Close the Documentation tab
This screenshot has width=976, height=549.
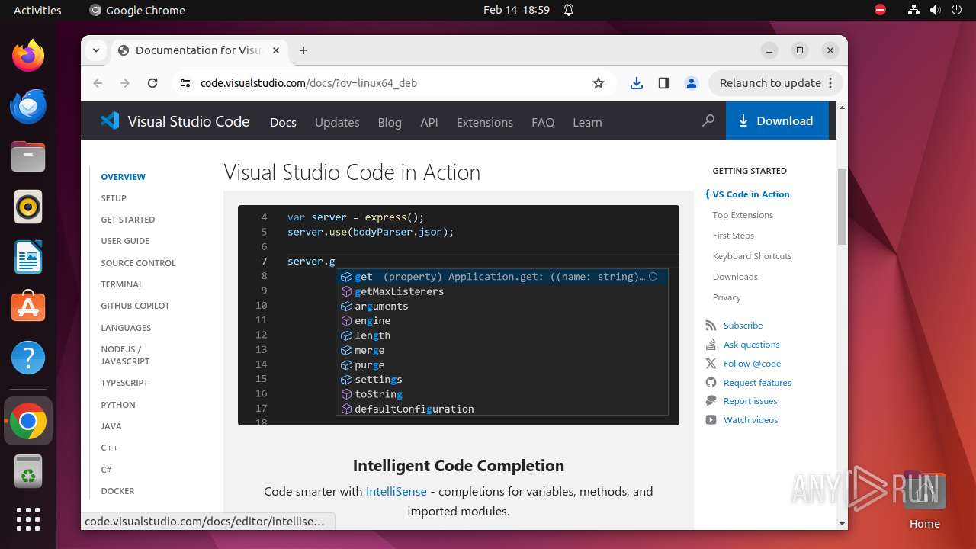tap(276, 50)
